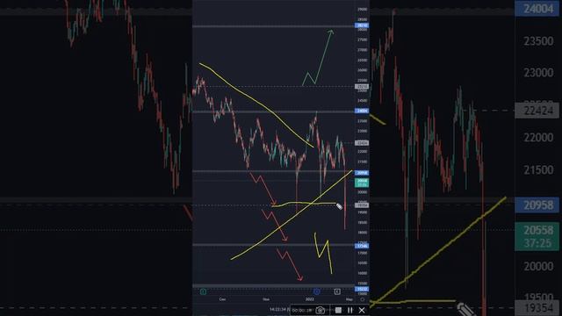Take a snapshot with the recorder camera icon
The height and width of the screenshot is (316, 562).
click(321, 310)
